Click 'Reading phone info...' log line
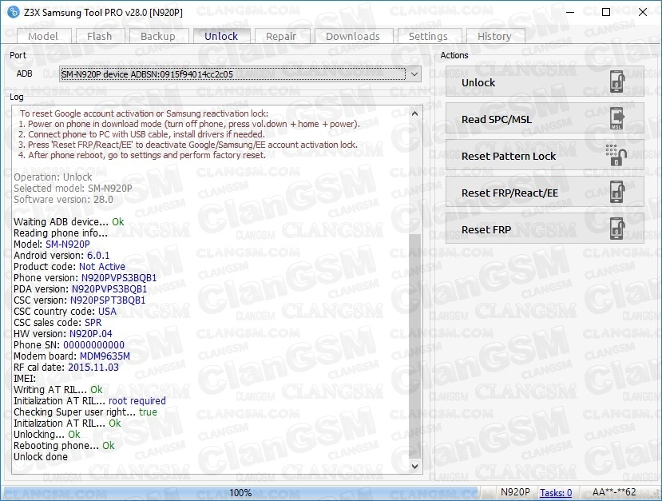662x501 pixels. click(x=61, y=233)
